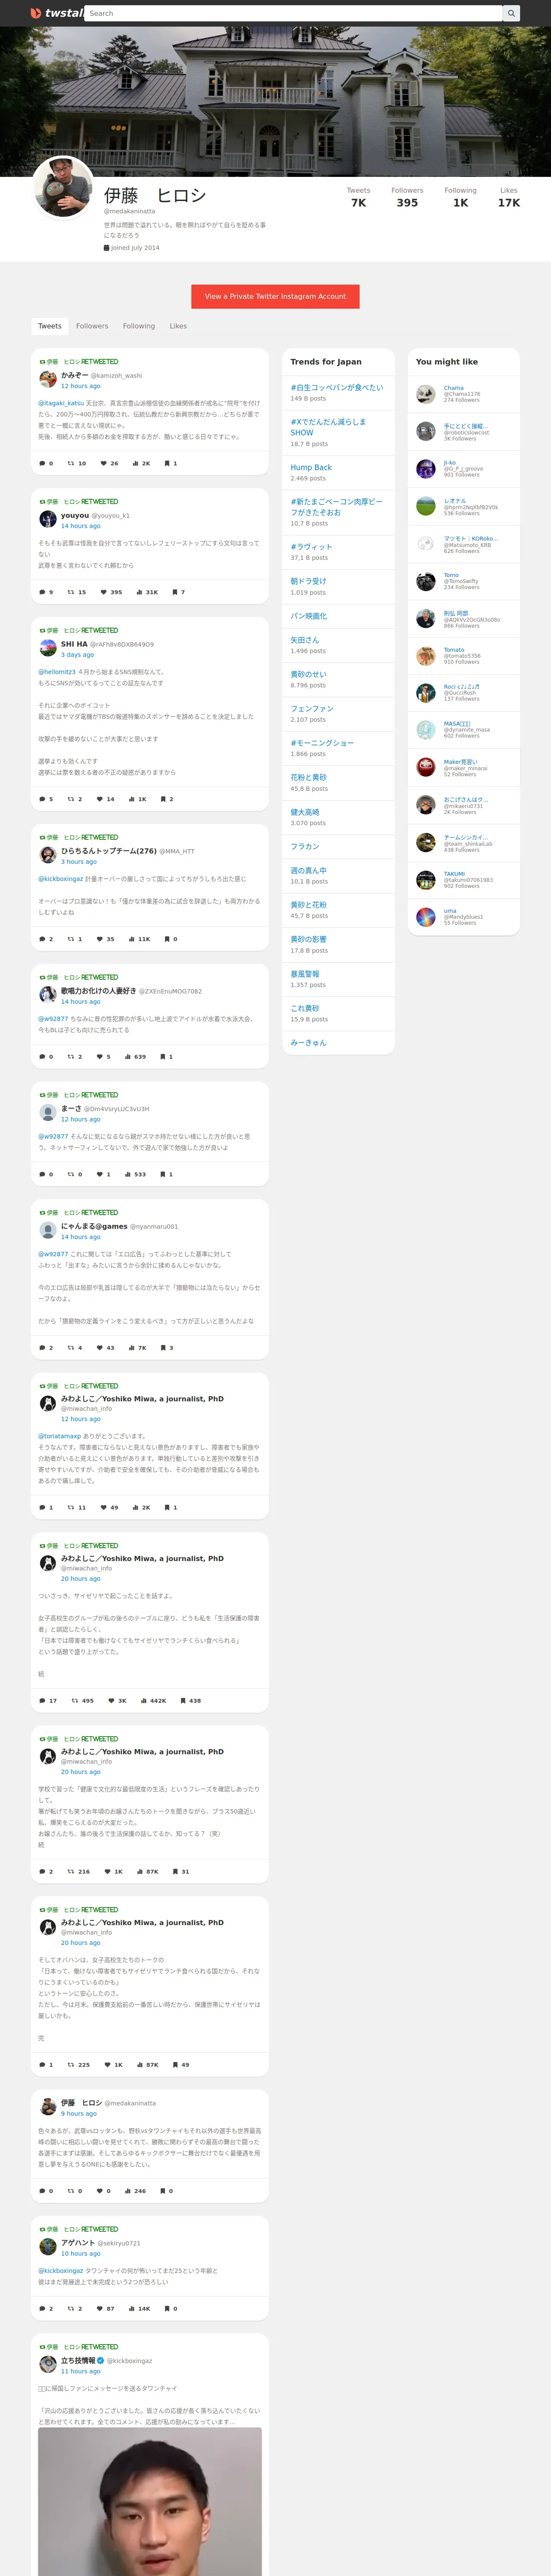Open trend #モーニングショー
Image resolution: width=551 pixels, height=2576 pixels.
322,743
